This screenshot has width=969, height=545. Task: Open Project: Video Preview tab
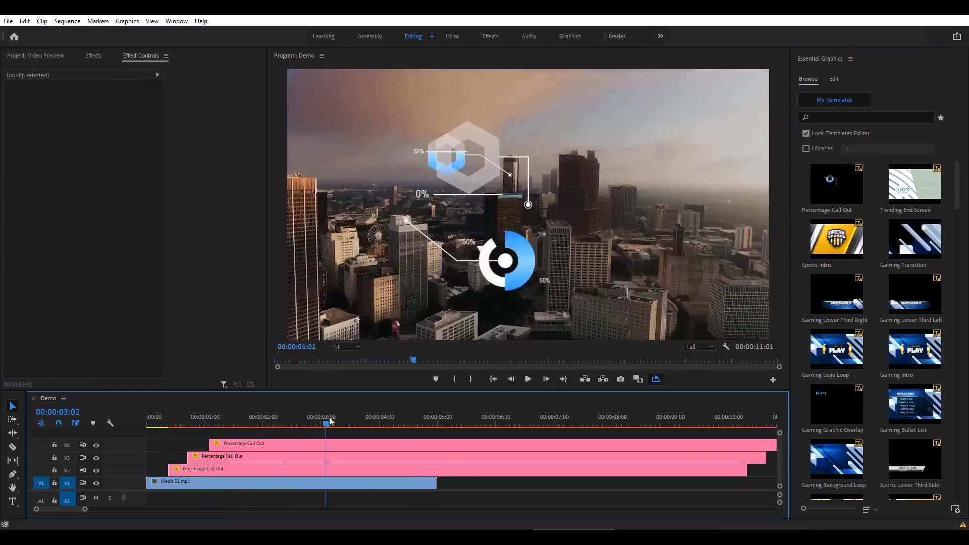(35, 56)
